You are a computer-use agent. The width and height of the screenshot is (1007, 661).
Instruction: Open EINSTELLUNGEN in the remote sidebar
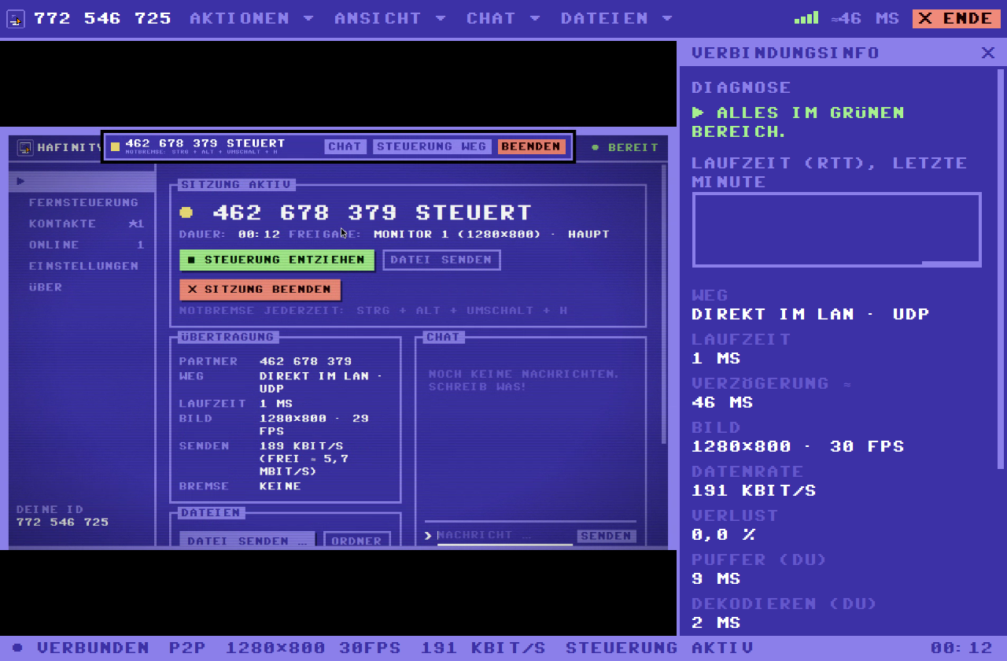point(82,266)
